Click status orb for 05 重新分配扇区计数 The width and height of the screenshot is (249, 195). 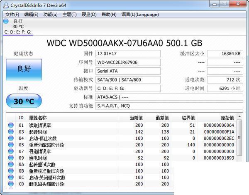point(11,145)
